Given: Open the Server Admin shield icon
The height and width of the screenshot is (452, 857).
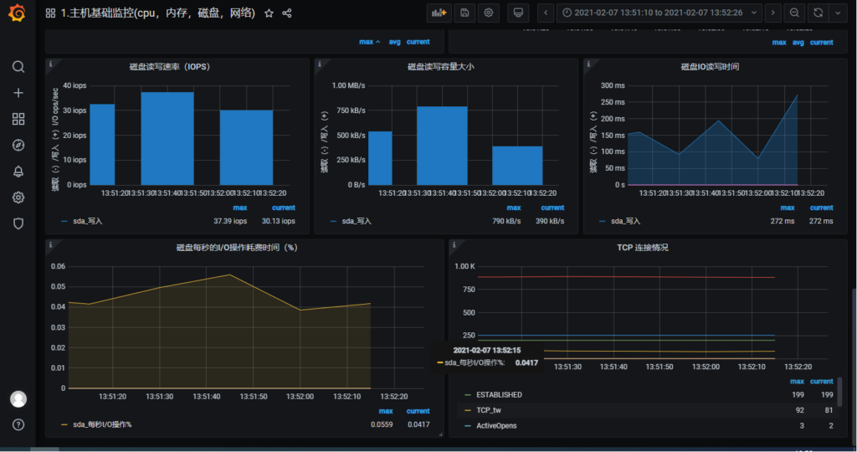Looking at the screenshot, I should (x=18, y=223).
